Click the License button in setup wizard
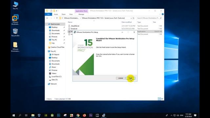The width and height of the screenshot is (210, 118). point(120,78)
